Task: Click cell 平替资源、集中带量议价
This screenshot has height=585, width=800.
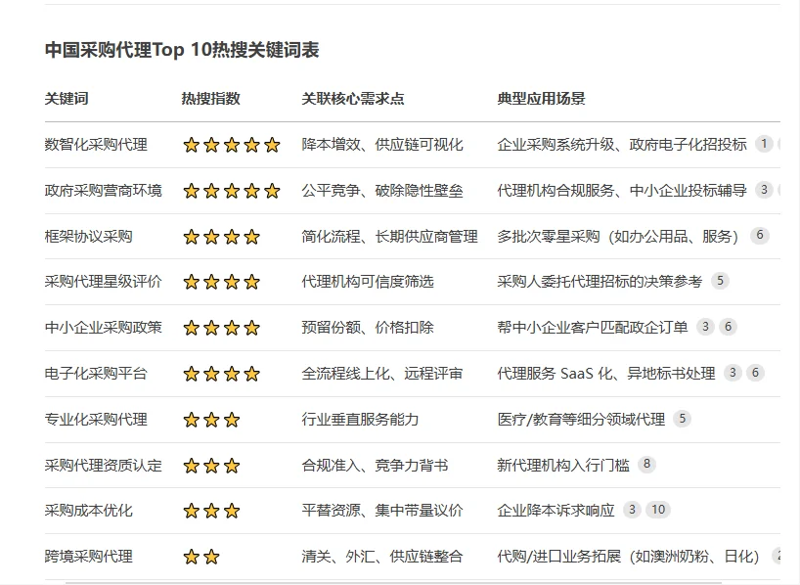Action: (x=382, y=511)
